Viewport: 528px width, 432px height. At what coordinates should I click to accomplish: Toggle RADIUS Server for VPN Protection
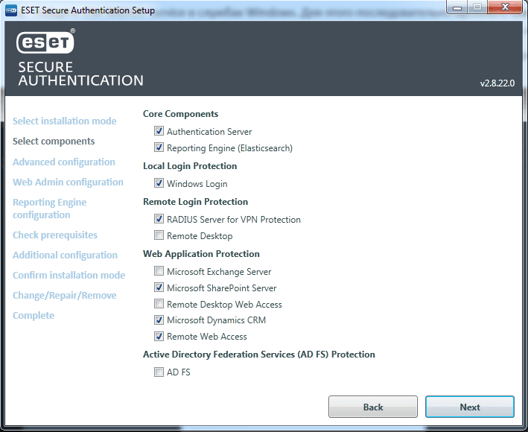(x=159, y=219)
